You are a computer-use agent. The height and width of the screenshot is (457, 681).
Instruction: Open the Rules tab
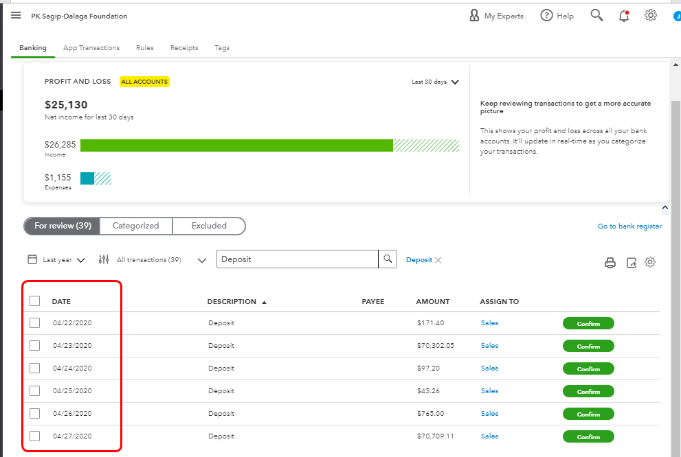click(x=144, y=48)
